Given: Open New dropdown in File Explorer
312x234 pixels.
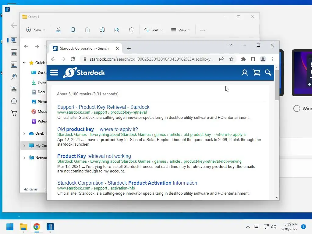Looking at the screenshot, I should tap(36, 30).
